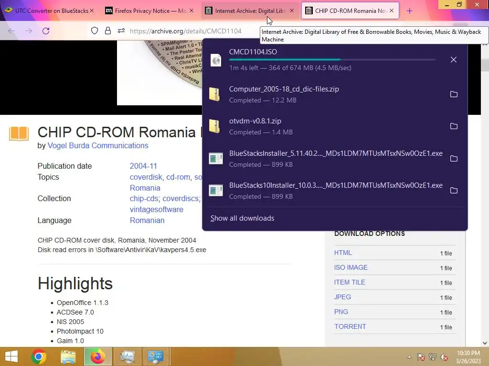Viewport: 489px width, 366px height.
Task: Click Show all downloads
Action: (x=242, y=218)
